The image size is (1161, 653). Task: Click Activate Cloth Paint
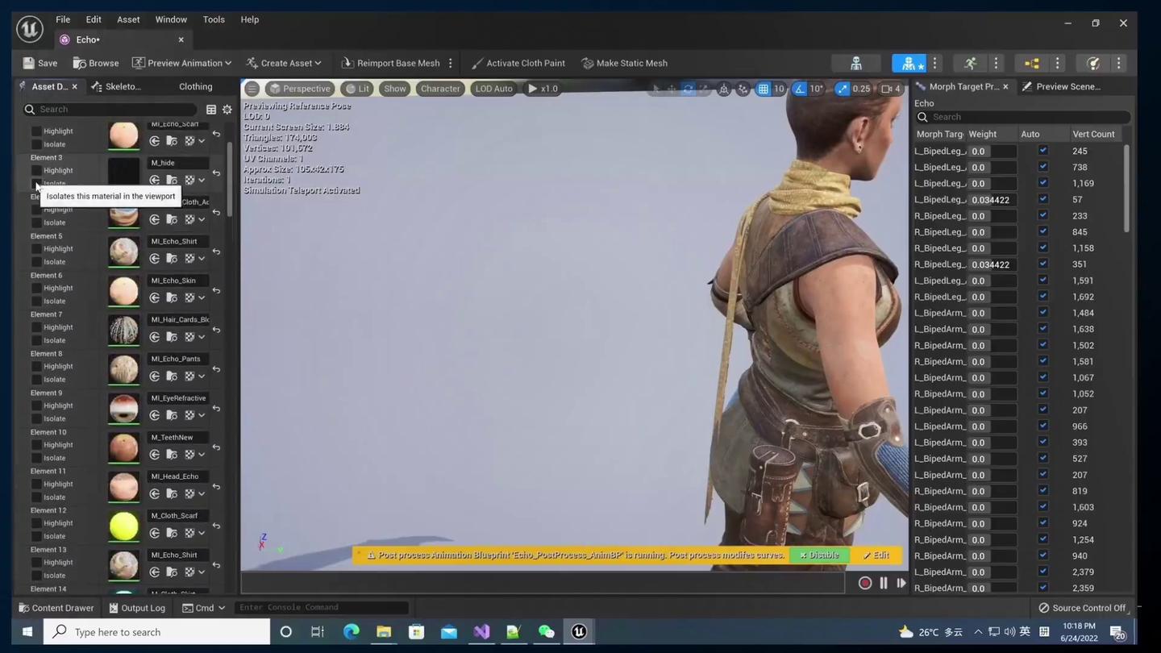click(518, 63)
